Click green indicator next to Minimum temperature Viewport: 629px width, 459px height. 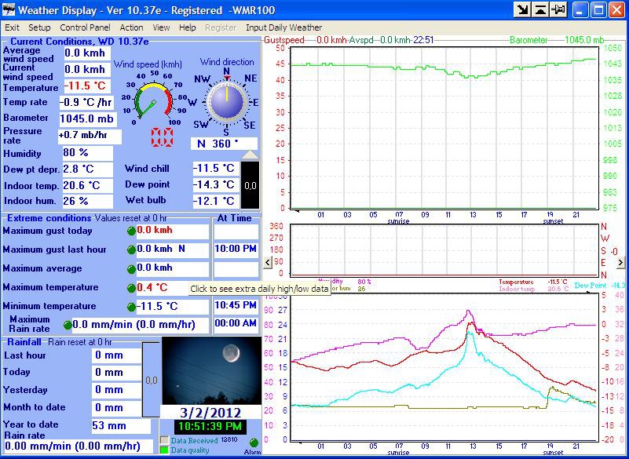(131, 307)
